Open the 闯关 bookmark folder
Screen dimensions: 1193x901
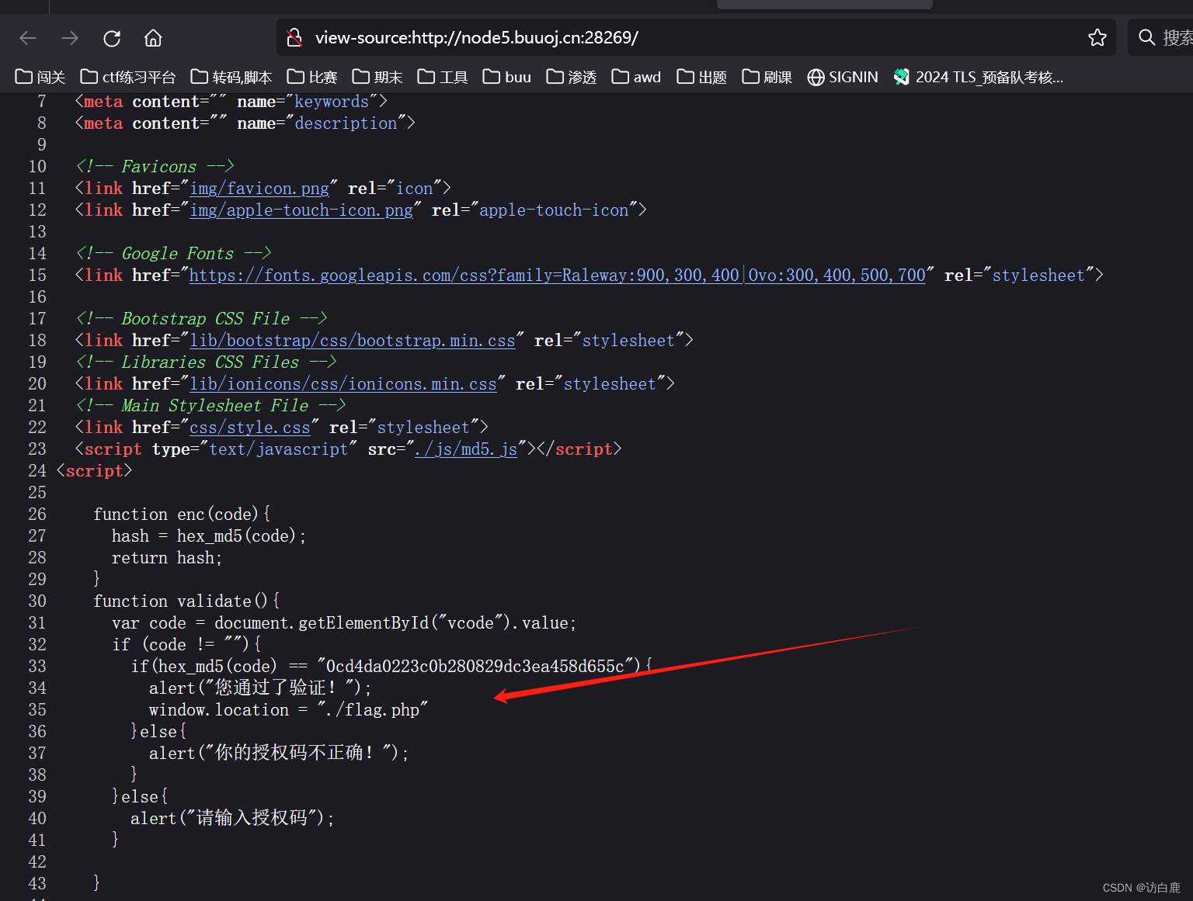tap(40, 77)
